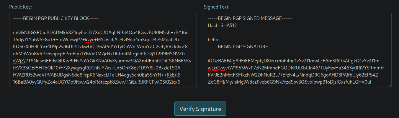Click the "Signed Text:" label
Viewport: 399px width, 118px height.
click(x=217, y=7)
